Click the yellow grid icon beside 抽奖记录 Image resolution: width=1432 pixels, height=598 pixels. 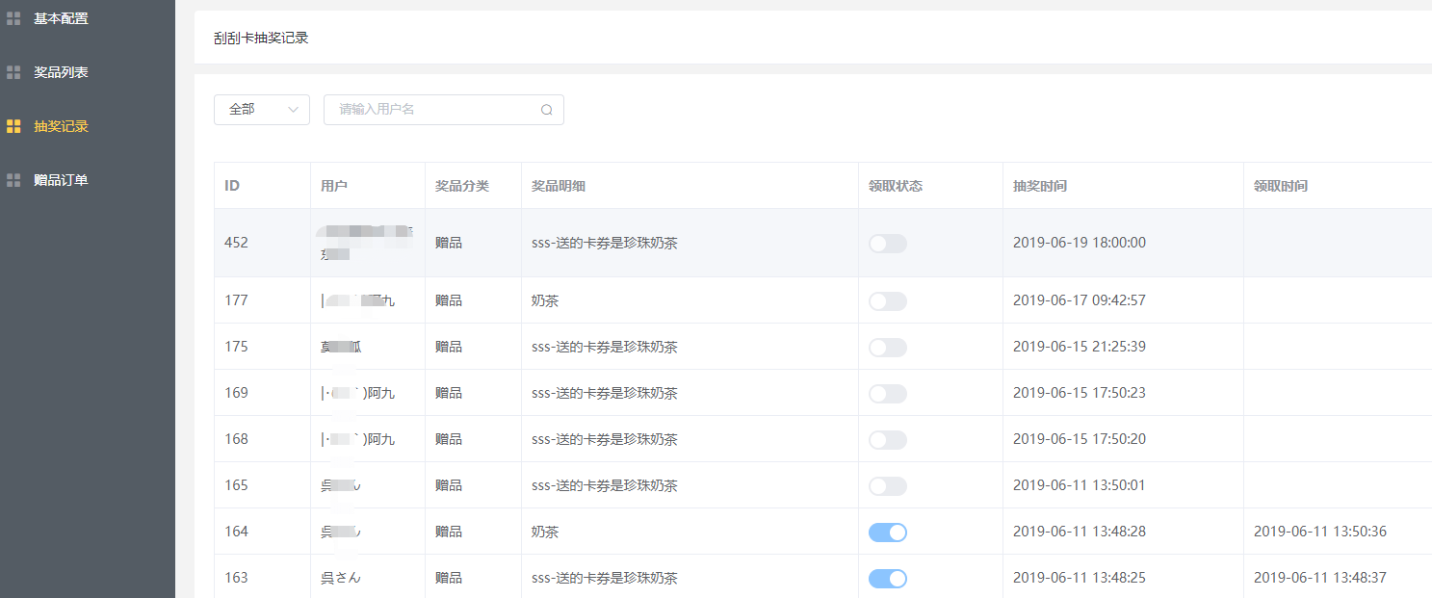(13, 126)
